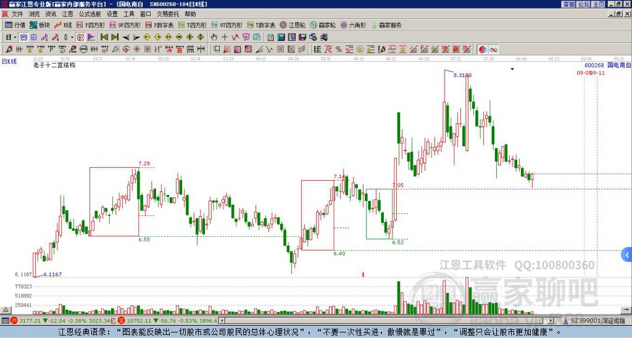Viewport: 632px width, 338px height.
Task: Open 赢家服务 with dollar icon
Action: click(x=386, y=25)
